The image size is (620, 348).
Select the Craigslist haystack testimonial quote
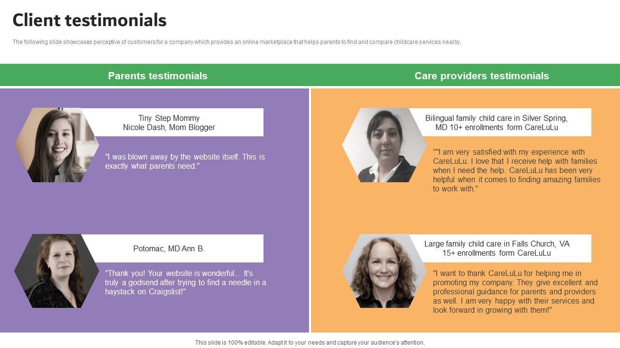pos(185,282)
